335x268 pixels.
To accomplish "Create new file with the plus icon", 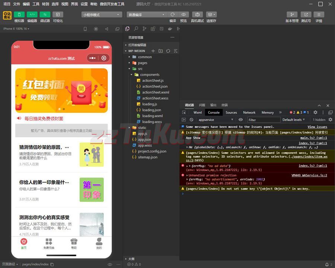I will point(153,51).
